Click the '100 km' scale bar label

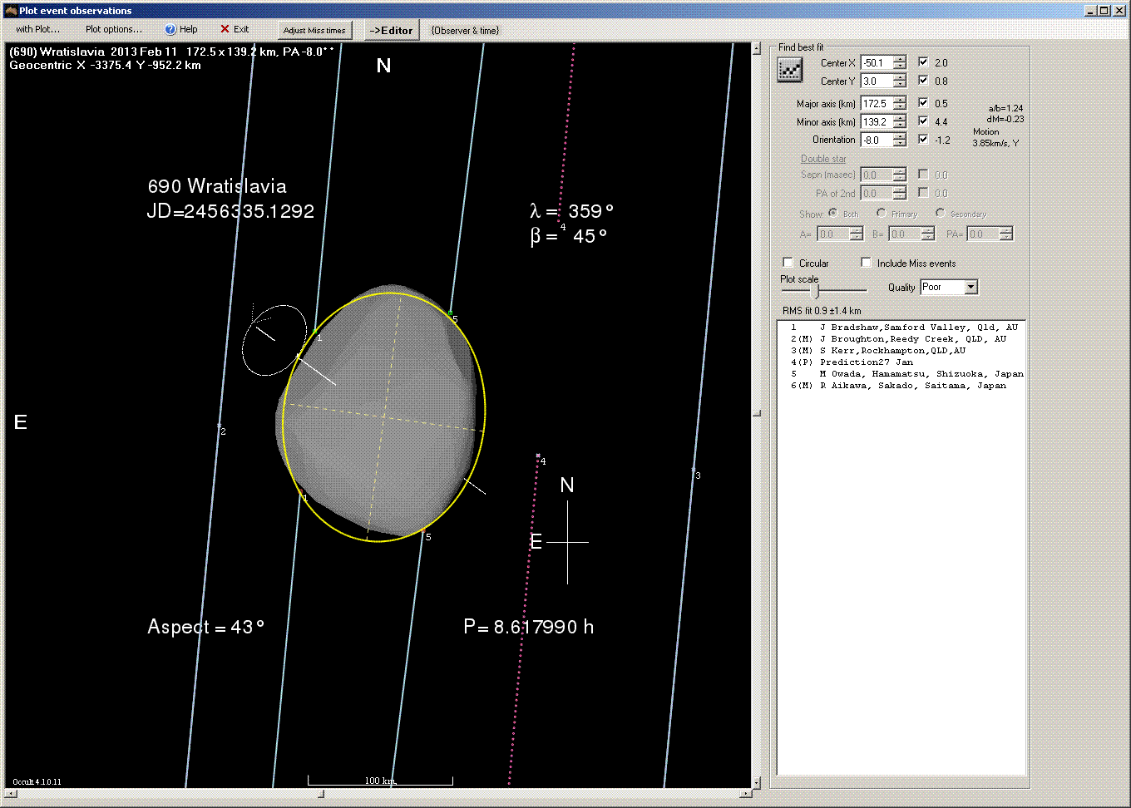(x=380, y=781)
